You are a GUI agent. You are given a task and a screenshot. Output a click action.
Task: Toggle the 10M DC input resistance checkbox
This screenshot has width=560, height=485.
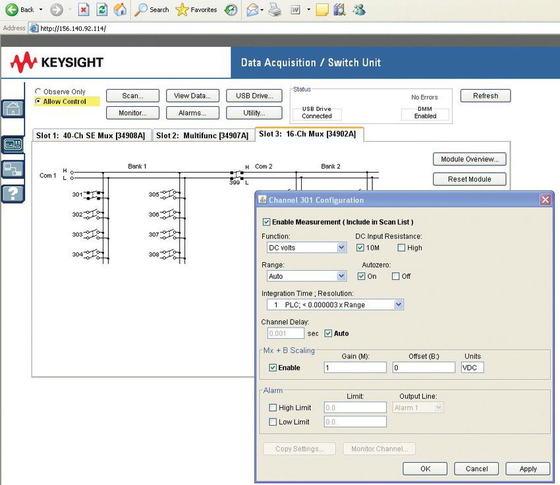360,248
